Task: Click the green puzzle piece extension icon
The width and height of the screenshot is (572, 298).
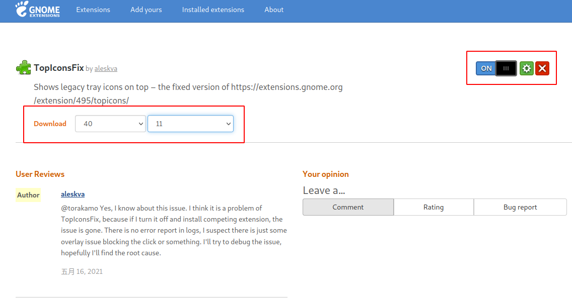Action: (x=24, y=68)
